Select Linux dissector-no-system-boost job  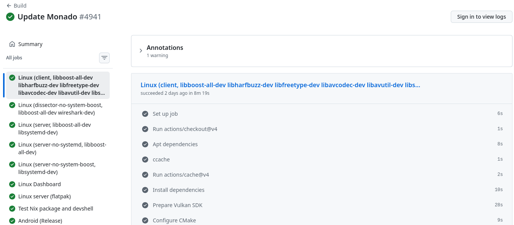[x=60, y=109]
